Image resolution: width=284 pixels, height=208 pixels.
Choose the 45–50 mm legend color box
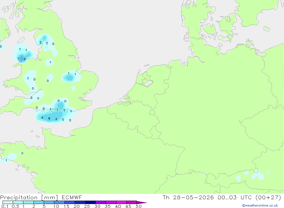tap(132, 202)
